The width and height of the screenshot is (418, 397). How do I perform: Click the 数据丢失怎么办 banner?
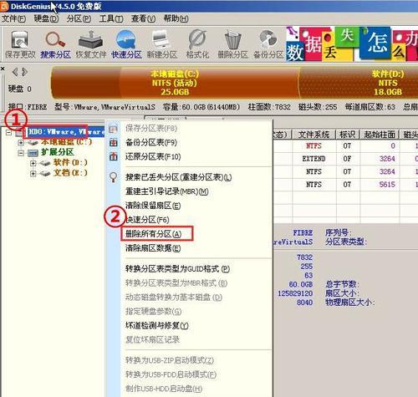click(x=352, y=43)
